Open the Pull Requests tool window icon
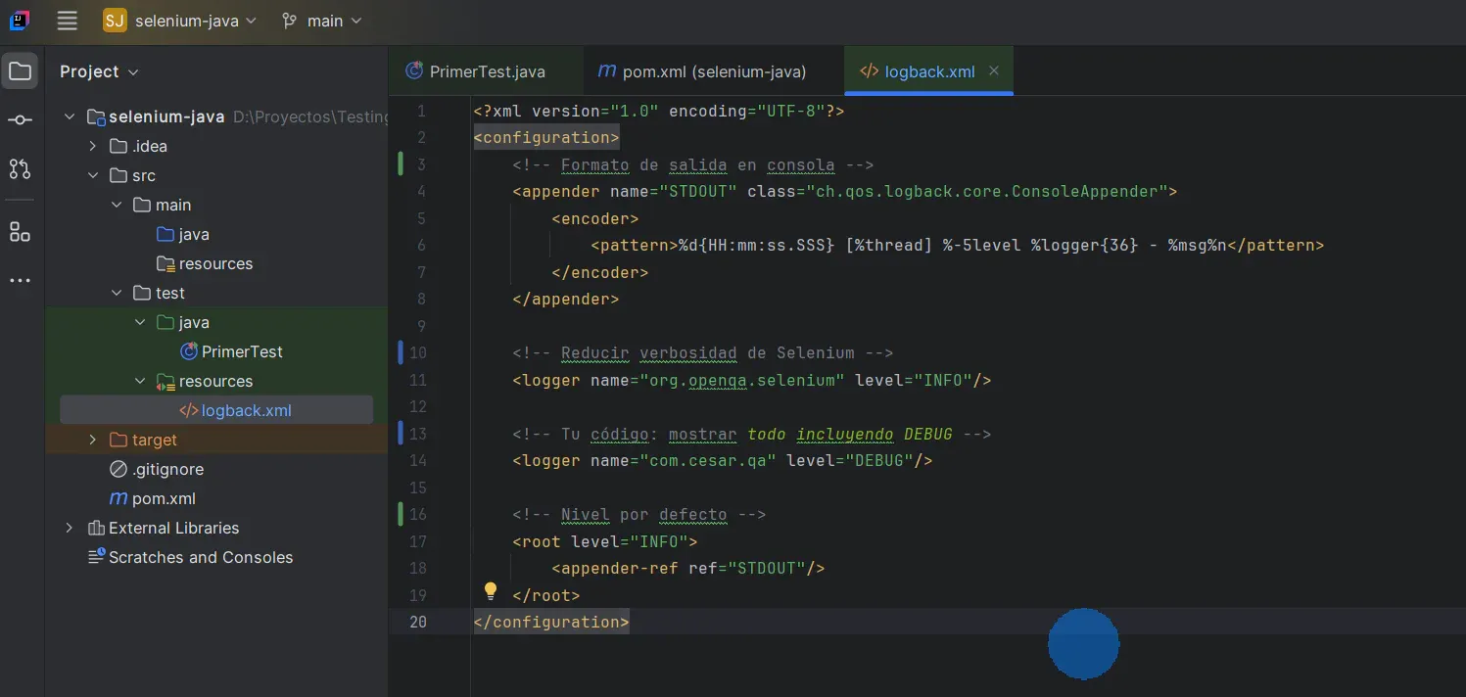1466x697 pixels. tap(22, 168)
